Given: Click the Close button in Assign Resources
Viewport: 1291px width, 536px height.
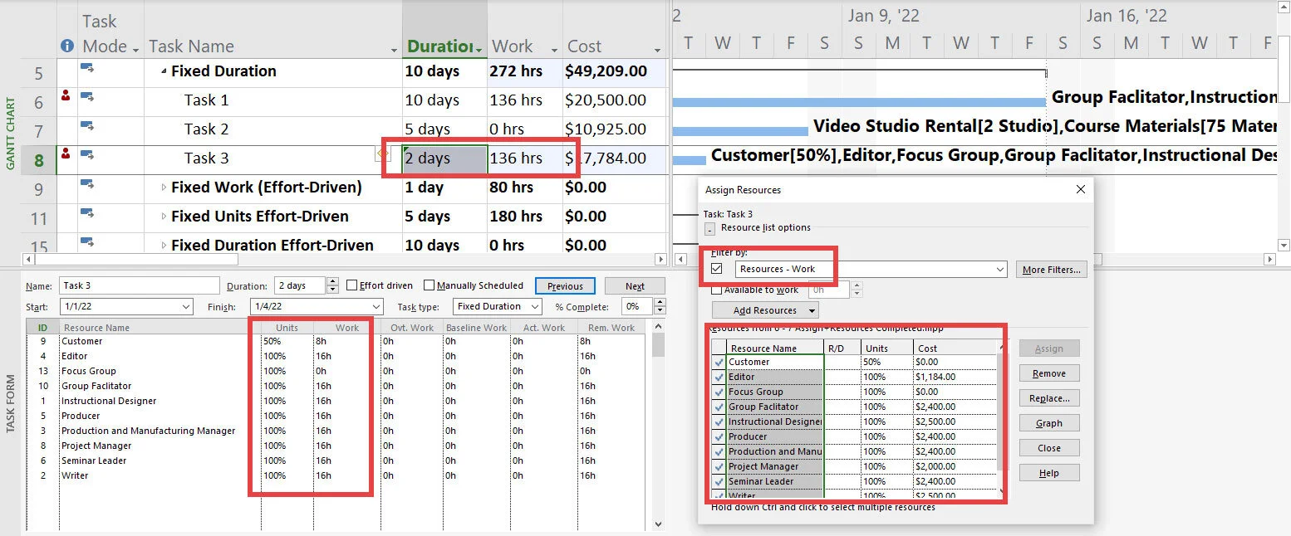Looking at the screenshot, I should click(1048, 448).
